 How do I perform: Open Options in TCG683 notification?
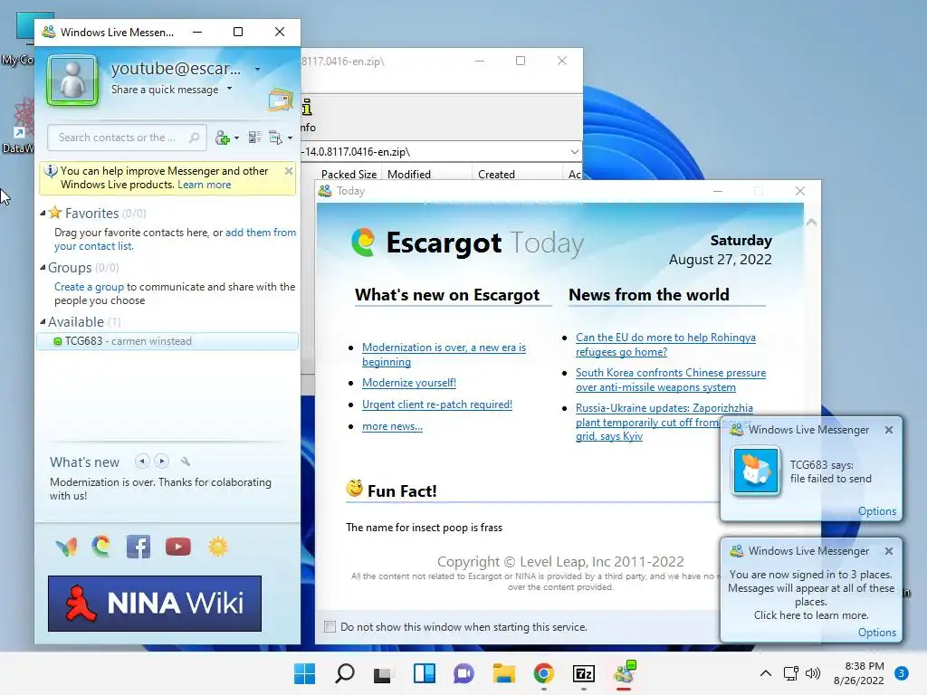[x=876, y=511]
